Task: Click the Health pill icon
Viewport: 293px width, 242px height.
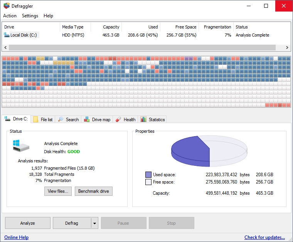Action: click(x=118, y=119)
